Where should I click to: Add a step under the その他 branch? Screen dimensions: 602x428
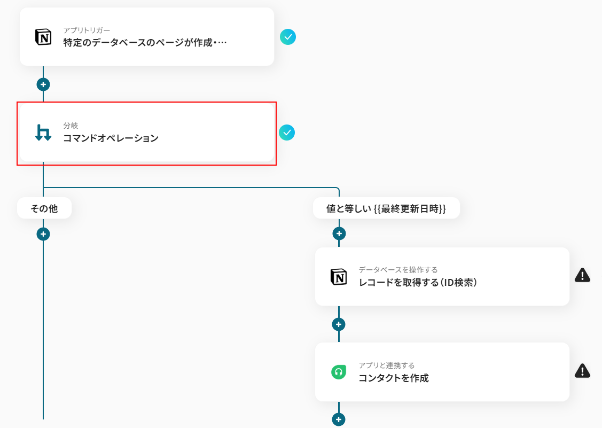point(43,234)
